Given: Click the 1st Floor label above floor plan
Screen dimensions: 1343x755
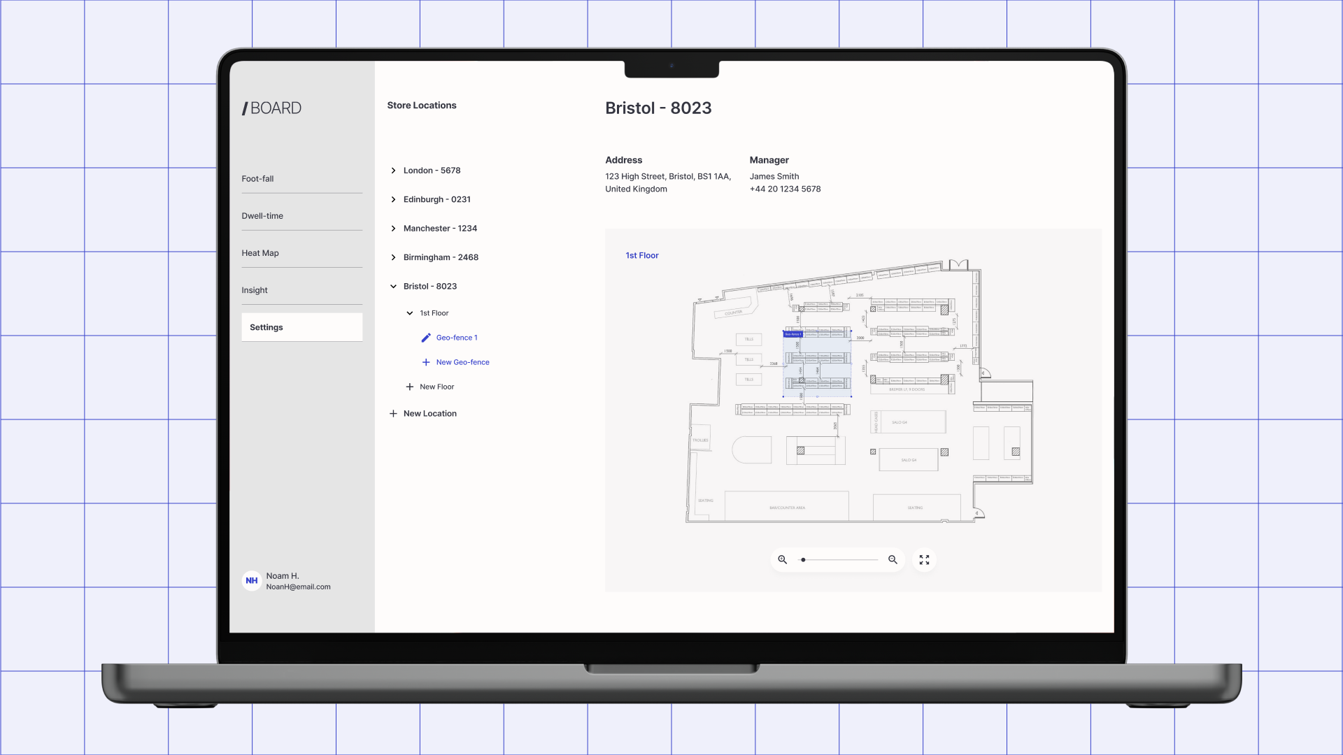Looking at the screenshot, I should tap(642, 256).
